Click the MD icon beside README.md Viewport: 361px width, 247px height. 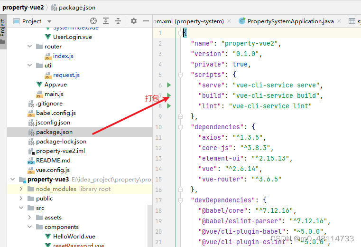click(x=31, y=161)
